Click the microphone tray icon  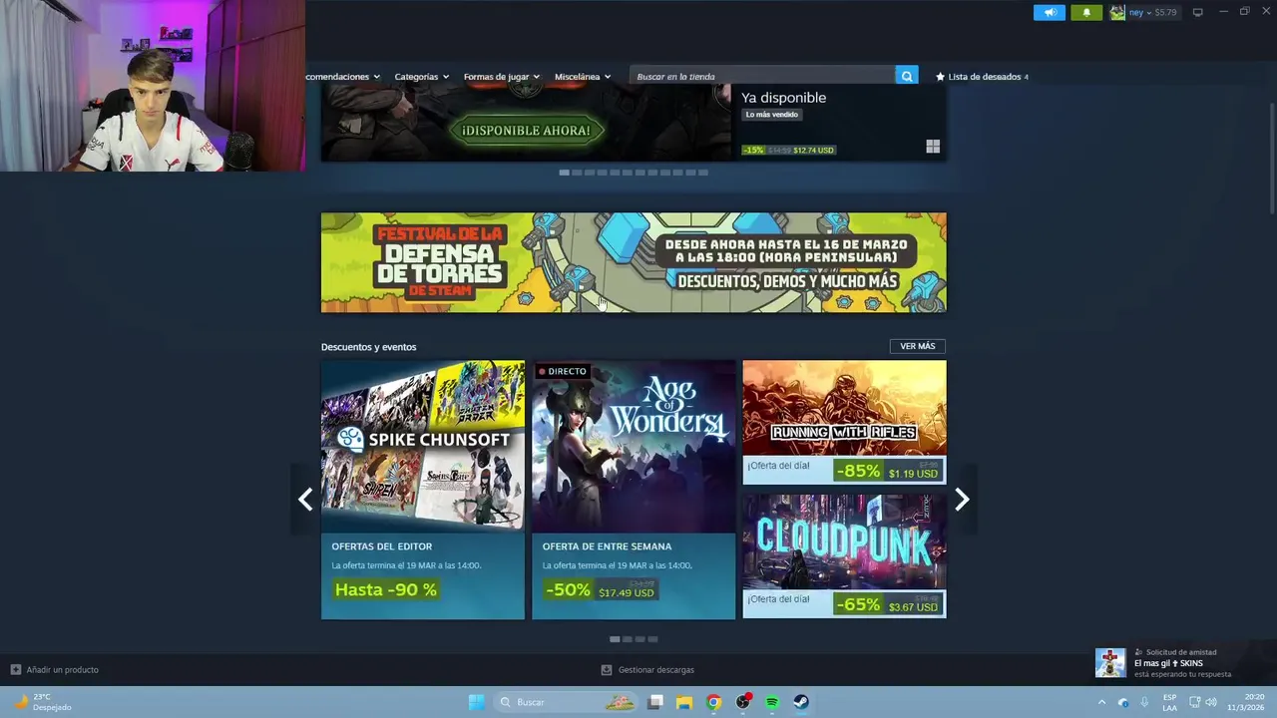1144,702
